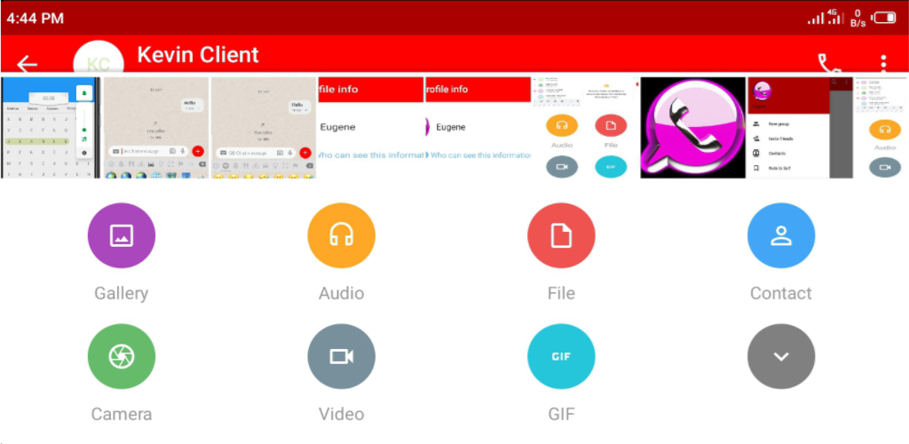Open Kevin Client contact title
This screenshot has height=444, width=909.
pyautogui.click(x=198, y=55)
